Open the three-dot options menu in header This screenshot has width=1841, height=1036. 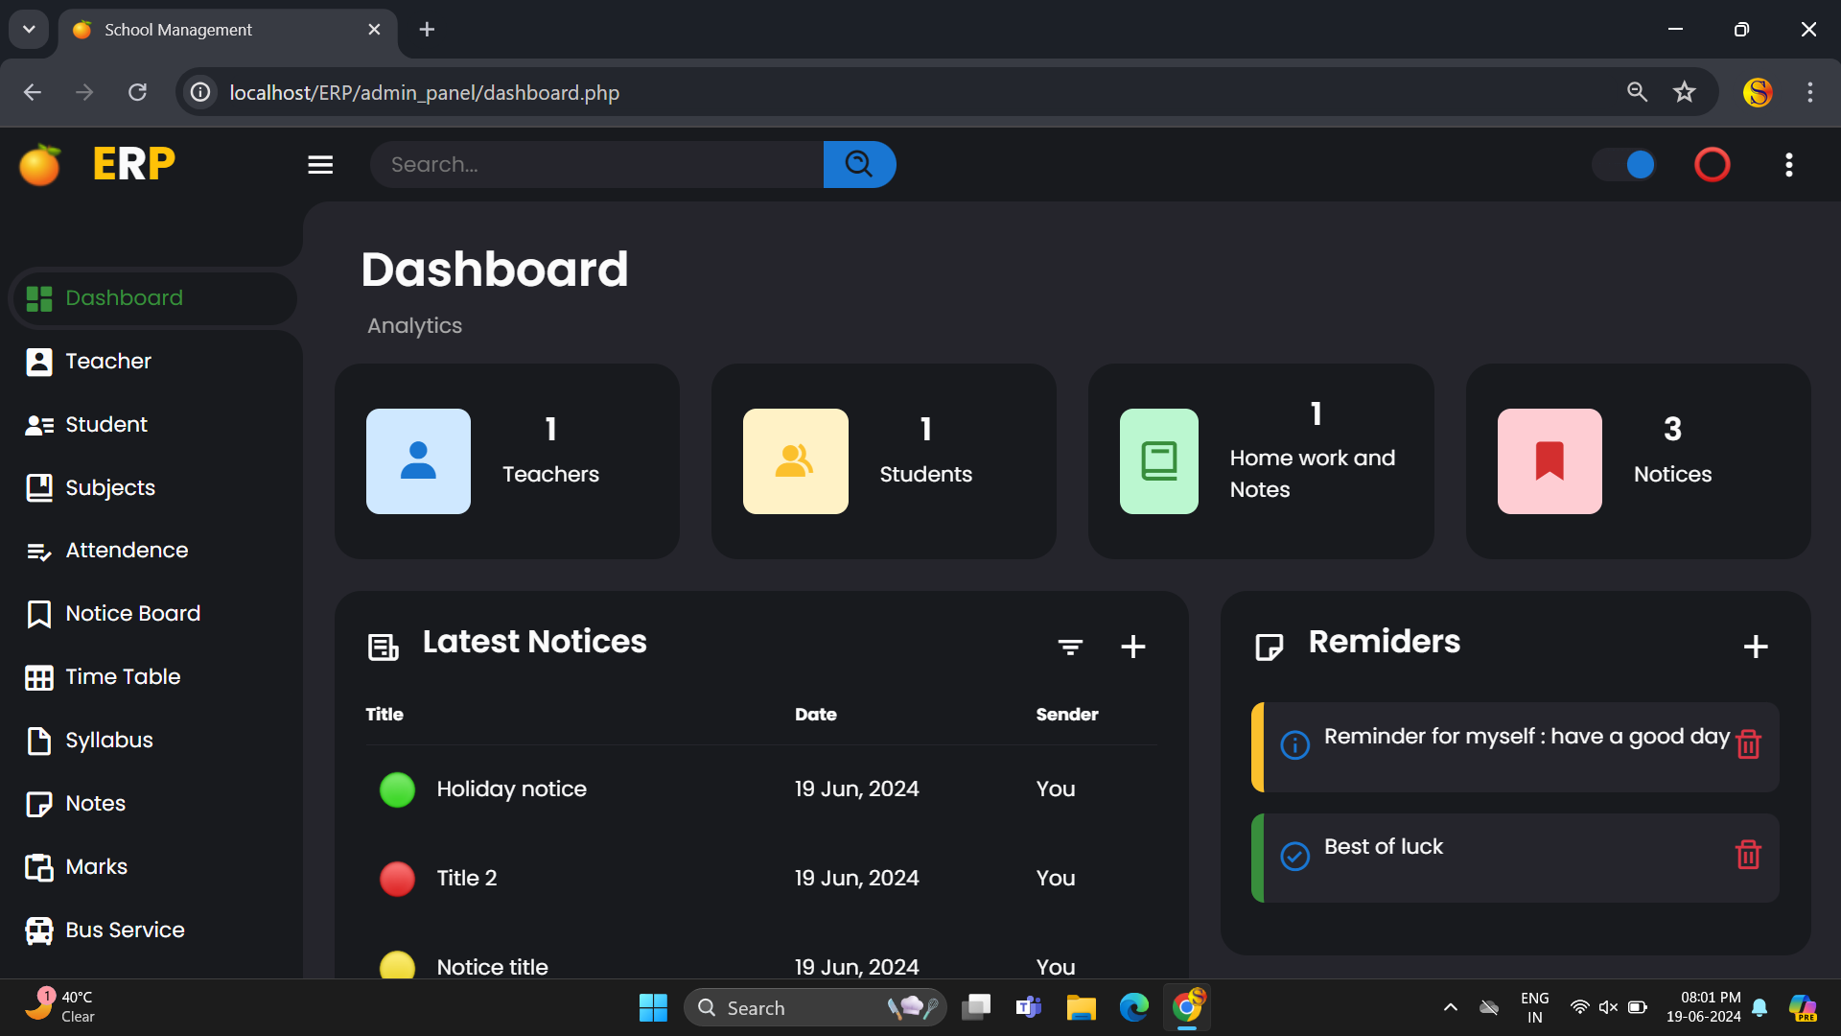coord(1788,165)
